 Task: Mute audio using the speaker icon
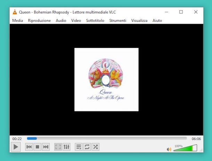169,149
